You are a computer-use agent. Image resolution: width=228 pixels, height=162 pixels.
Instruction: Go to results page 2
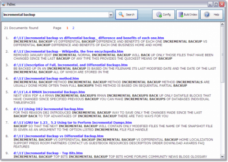[x=73, y=28]
